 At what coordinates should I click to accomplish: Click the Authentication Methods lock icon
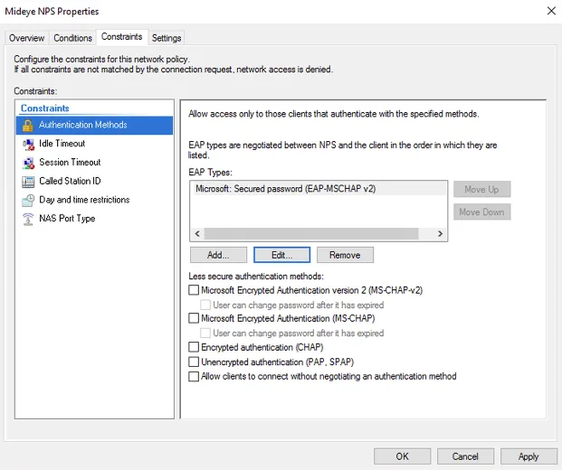click(x=27, y=125)
